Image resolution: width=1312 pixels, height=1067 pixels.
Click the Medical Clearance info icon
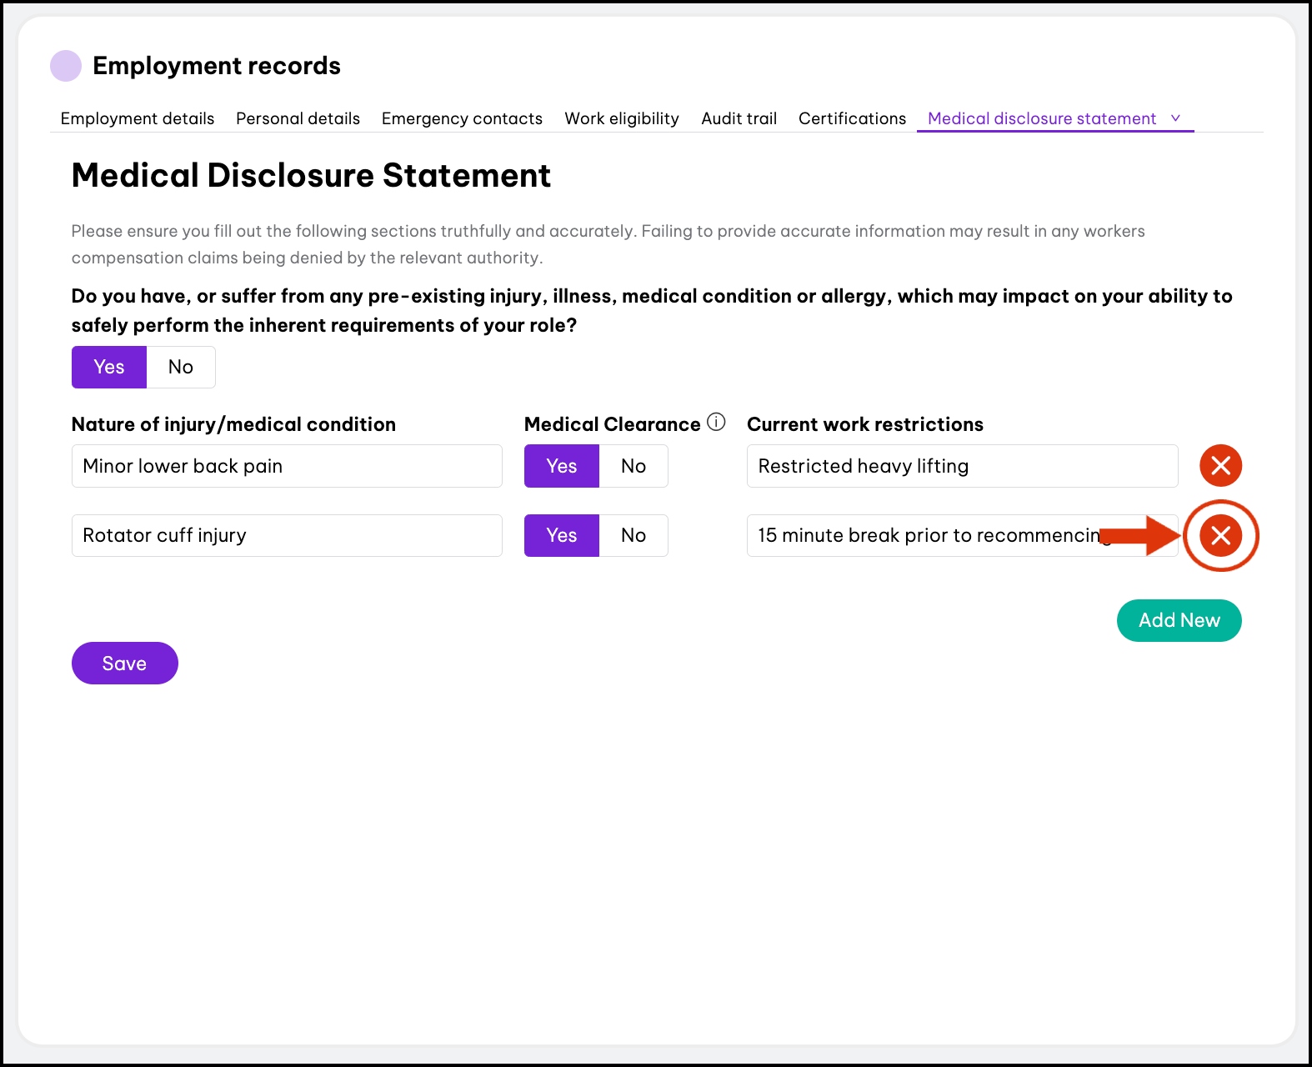(716, 423)
